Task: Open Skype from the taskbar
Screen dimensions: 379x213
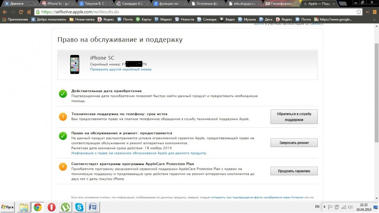Action: pyautogui.click(x=79, y=207)
